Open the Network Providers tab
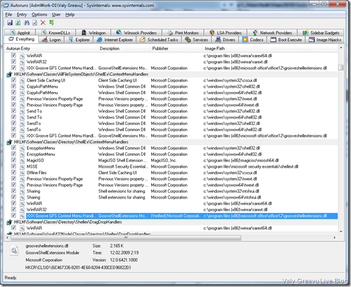 (x=272, y=33)
